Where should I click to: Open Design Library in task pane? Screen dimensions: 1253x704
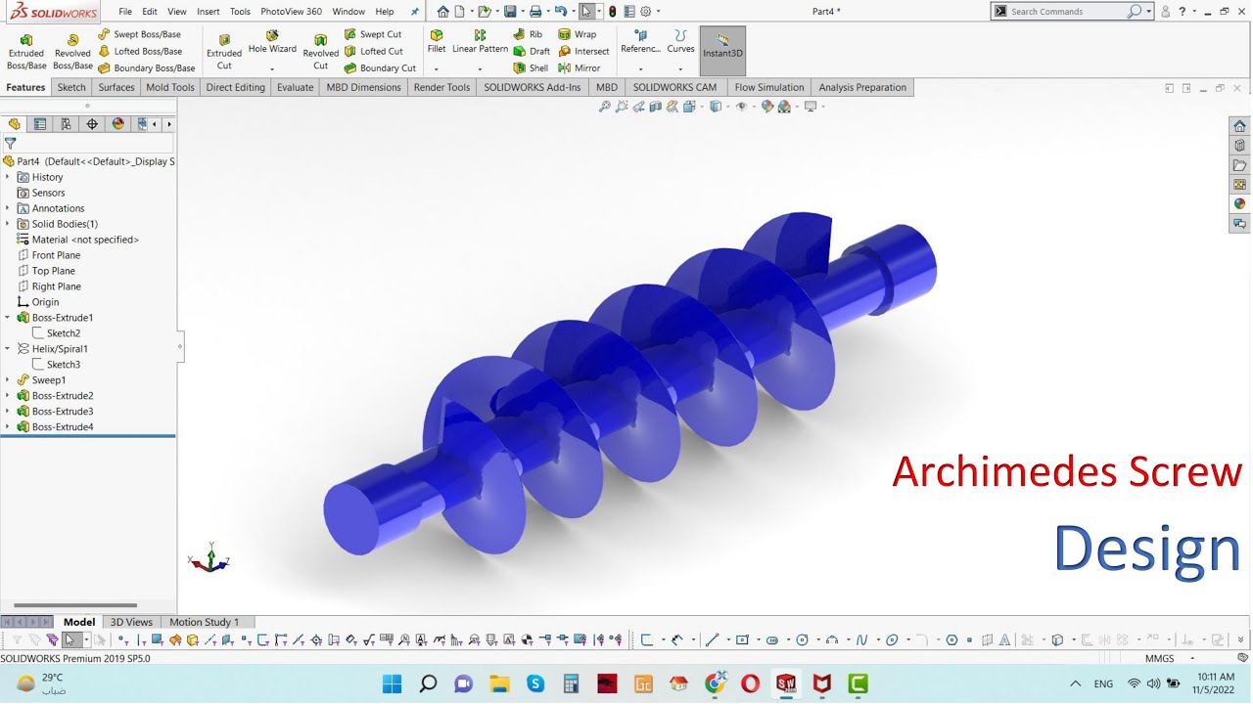(1240, 146)
